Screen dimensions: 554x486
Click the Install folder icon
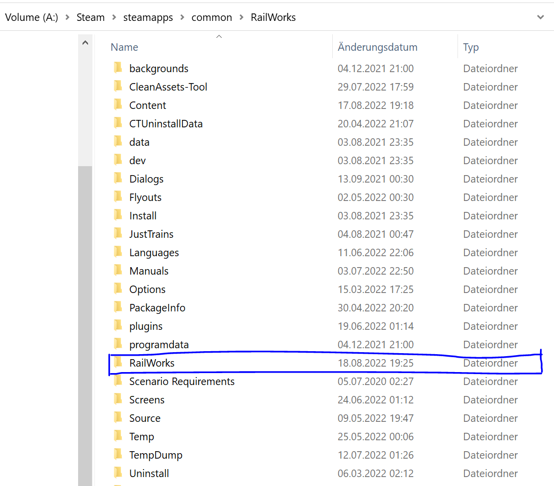click(118, 214)
